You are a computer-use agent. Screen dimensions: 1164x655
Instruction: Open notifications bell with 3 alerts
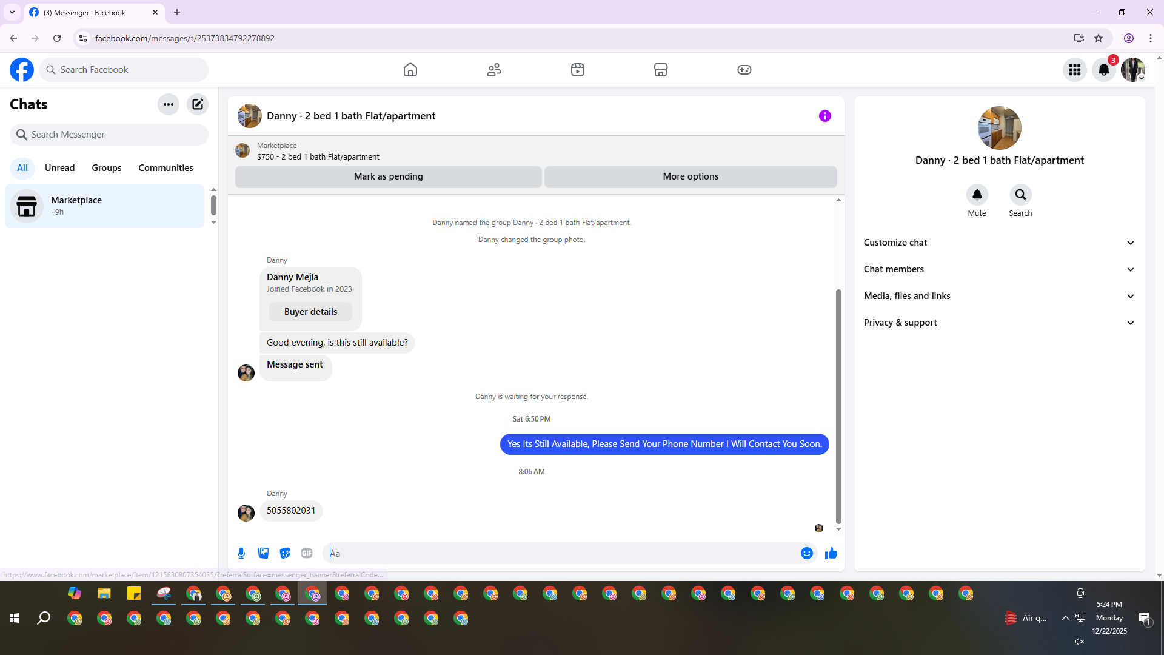1104,70
